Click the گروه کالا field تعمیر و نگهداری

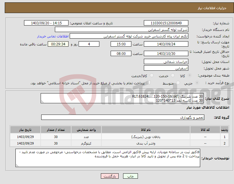click(x=123, y=118)
